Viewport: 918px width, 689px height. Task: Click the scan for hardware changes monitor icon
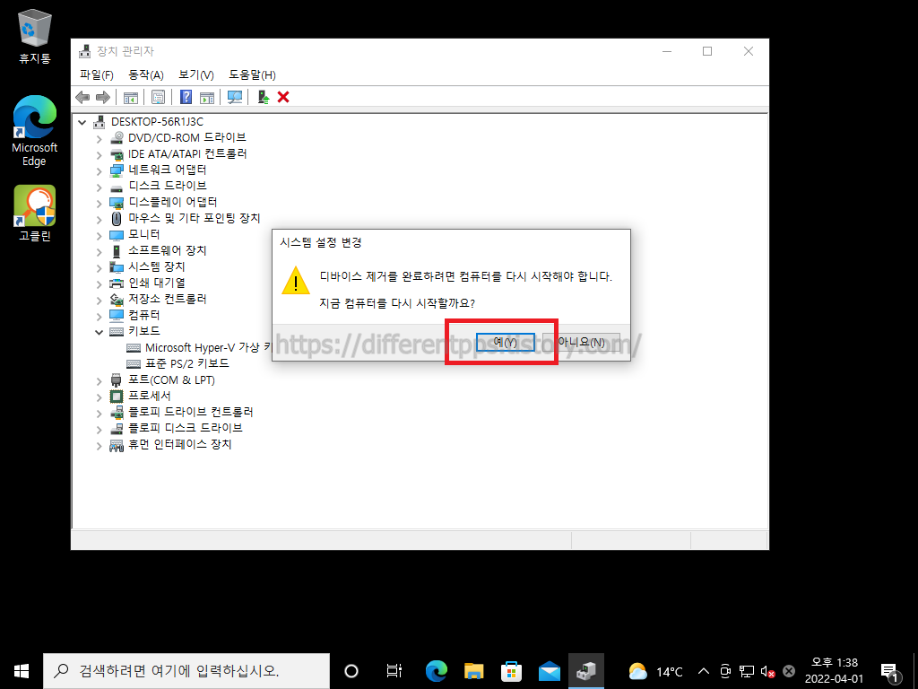[x=235, y=97]
